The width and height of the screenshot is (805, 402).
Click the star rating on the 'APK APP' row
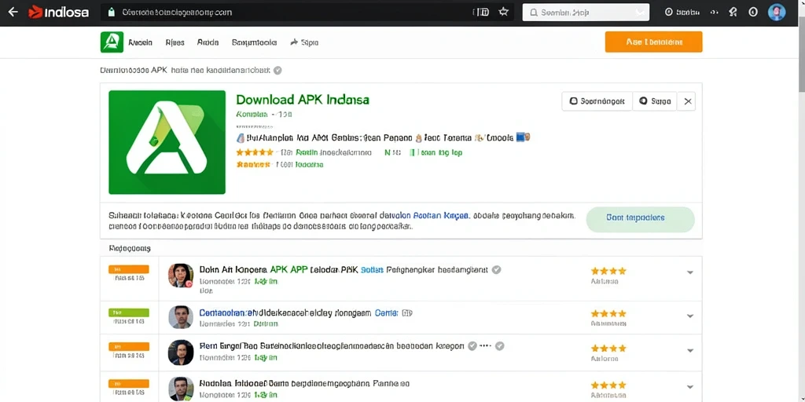click(608, 271)
